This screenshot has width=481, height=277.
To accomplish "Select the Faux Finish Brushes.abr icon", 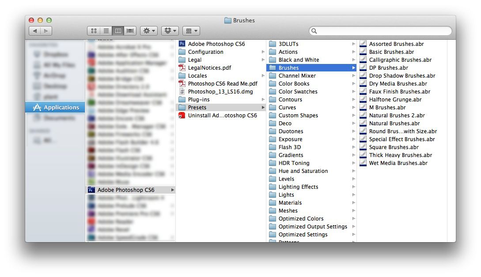I will pos(363,92).
